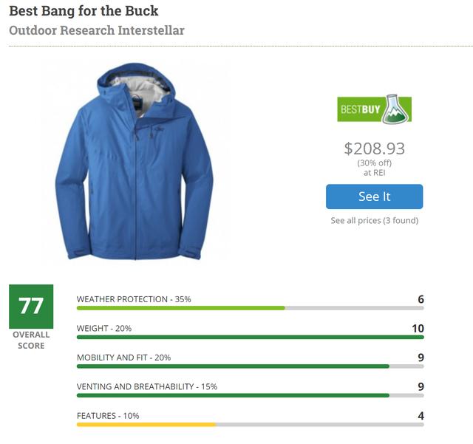Click the yellow Features rating bar
Image resolution: width=473 pixels, height=444 pixels.
point(250,424)
